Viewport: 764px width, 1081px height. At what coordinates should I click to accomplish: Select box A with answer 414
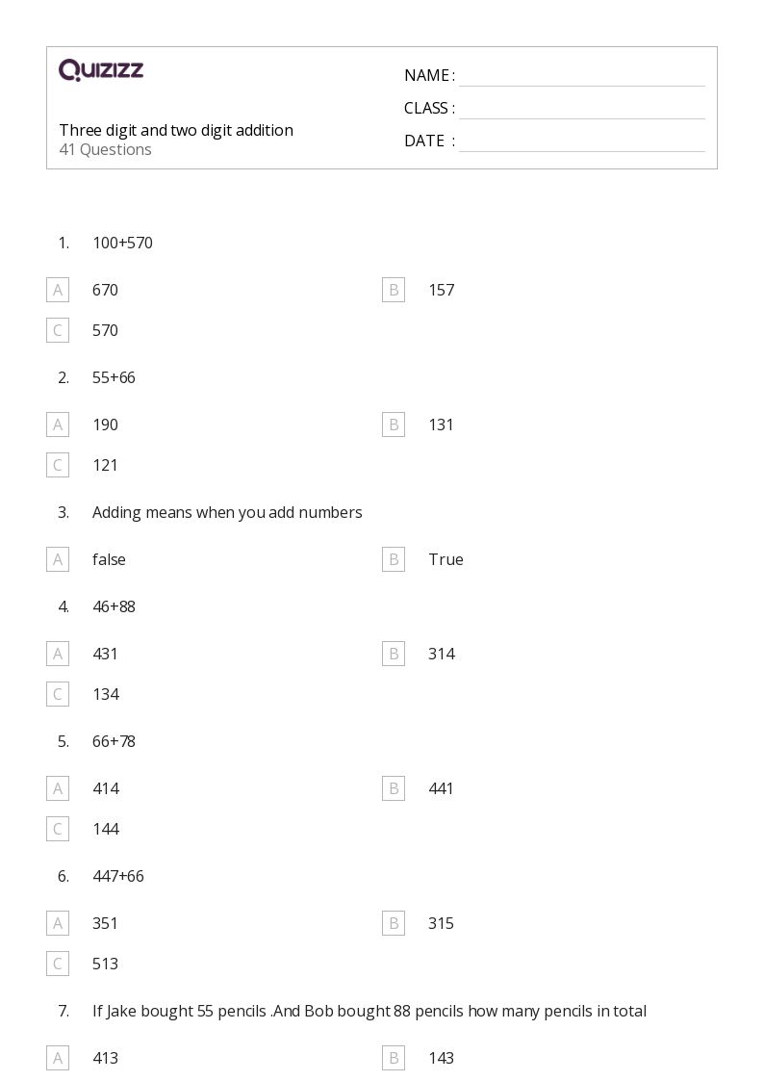point(58,788)
